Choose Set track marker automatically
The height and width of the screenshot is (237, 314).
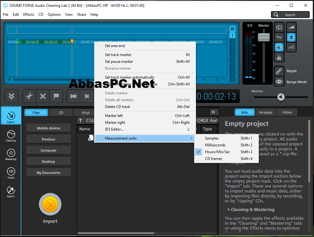click(145, 77)
